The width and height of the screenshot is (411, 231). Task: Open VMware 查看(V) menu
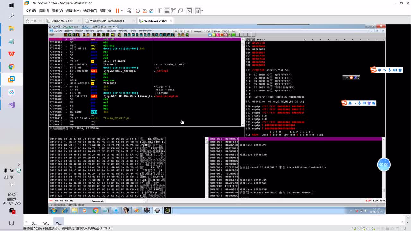pos(57,11)
